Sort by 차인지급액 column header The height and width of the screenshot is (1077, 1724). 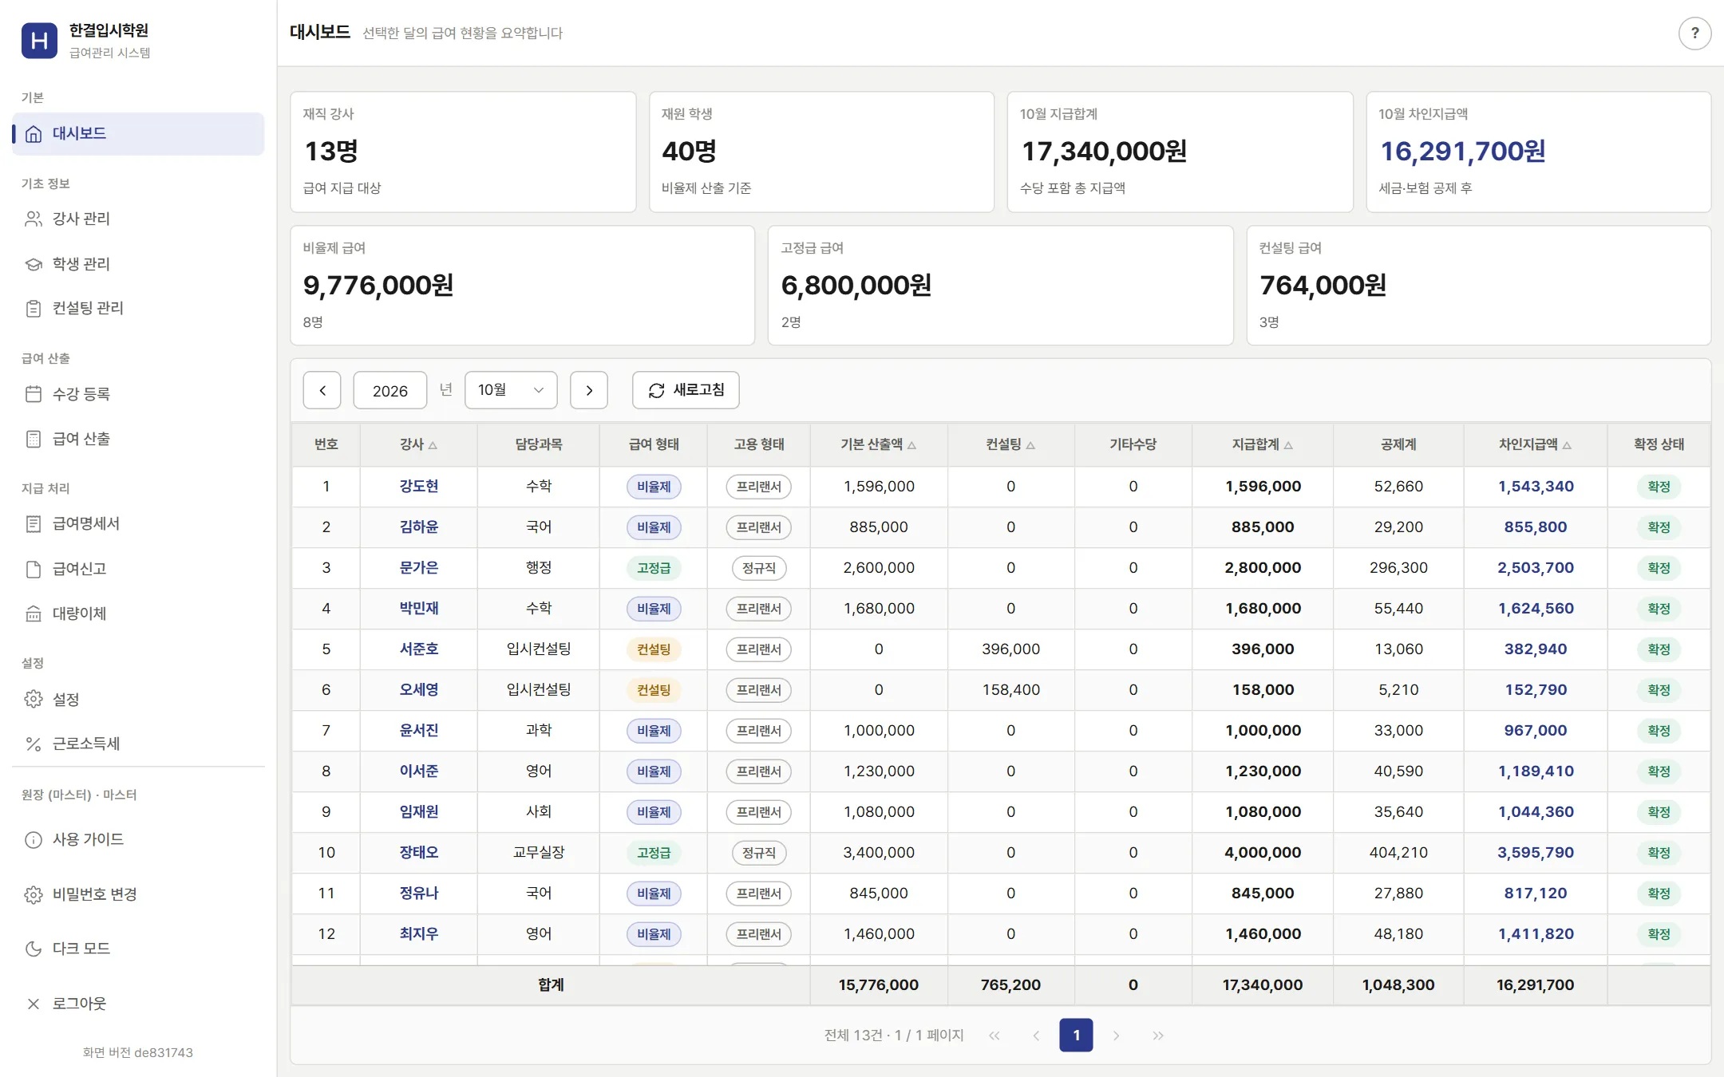(x=1535, y=444)
